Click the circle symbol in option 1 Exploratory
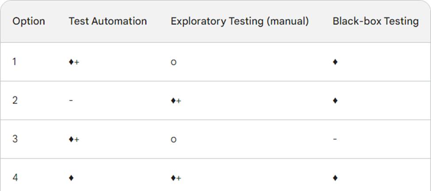The width and height of the screenshot is (431, 191). pos(173,62)
